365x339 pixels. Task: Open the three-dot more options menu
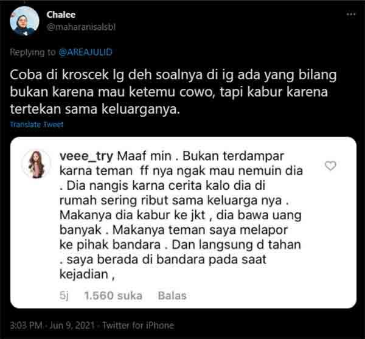[351, 15]
